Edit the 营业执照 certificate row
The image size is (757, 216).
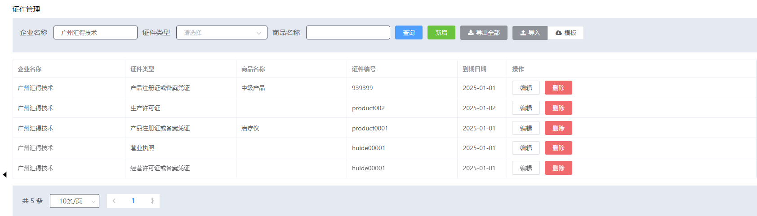point(525,148)
